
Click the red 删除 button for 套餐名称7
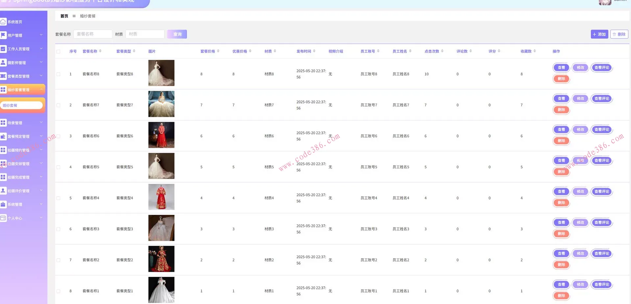[561, 110]
